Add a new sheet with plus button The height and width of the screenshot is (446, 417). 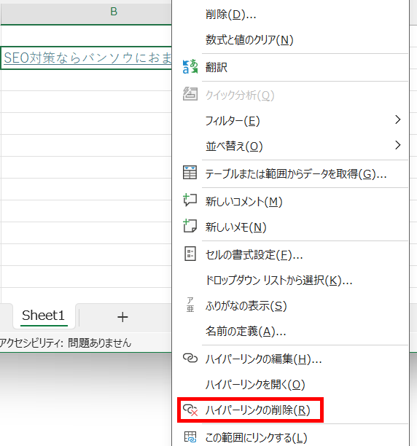tap(122, 317)
